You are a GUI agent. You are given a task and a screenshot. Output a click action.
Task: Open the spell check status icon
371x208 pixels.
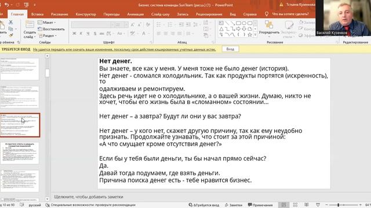(x=22, y=205)
